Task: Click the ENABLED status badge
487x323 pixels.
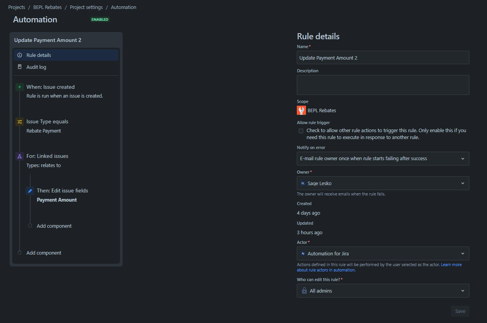Action: 100,20
